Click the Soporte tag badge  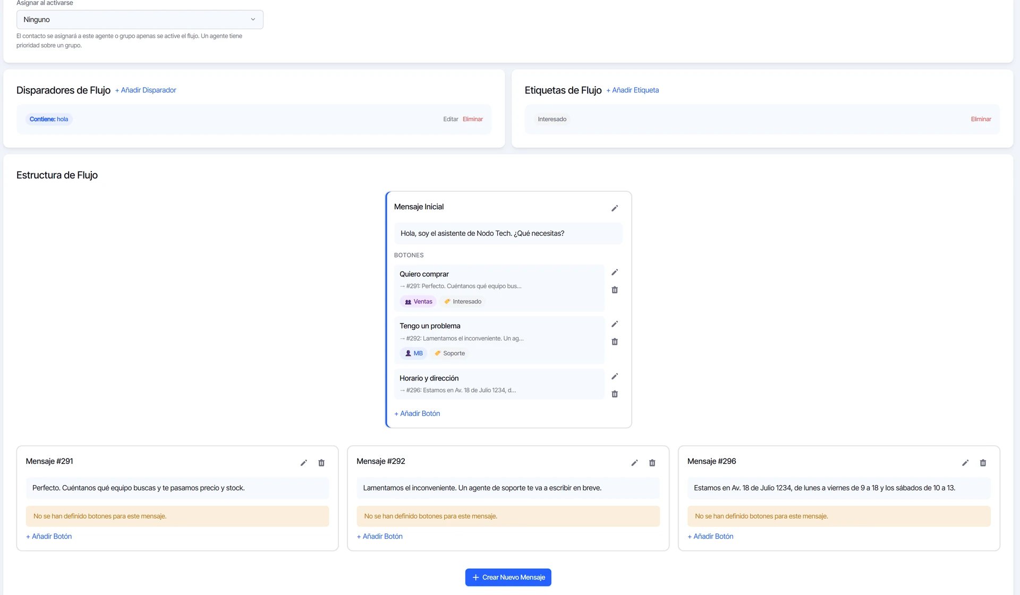[x=449, y=353]
